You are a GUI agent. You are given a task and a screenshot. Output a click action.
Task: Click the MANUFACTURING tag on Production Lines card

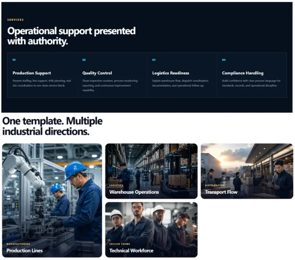[18, 244]
